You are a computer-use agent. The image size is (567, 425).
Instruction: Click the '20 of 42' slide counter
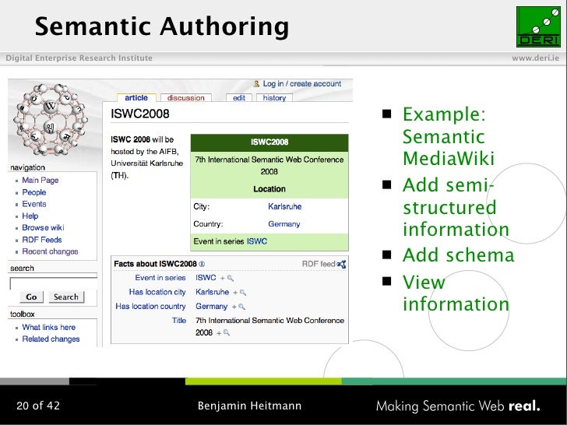(x=38, y=406)
